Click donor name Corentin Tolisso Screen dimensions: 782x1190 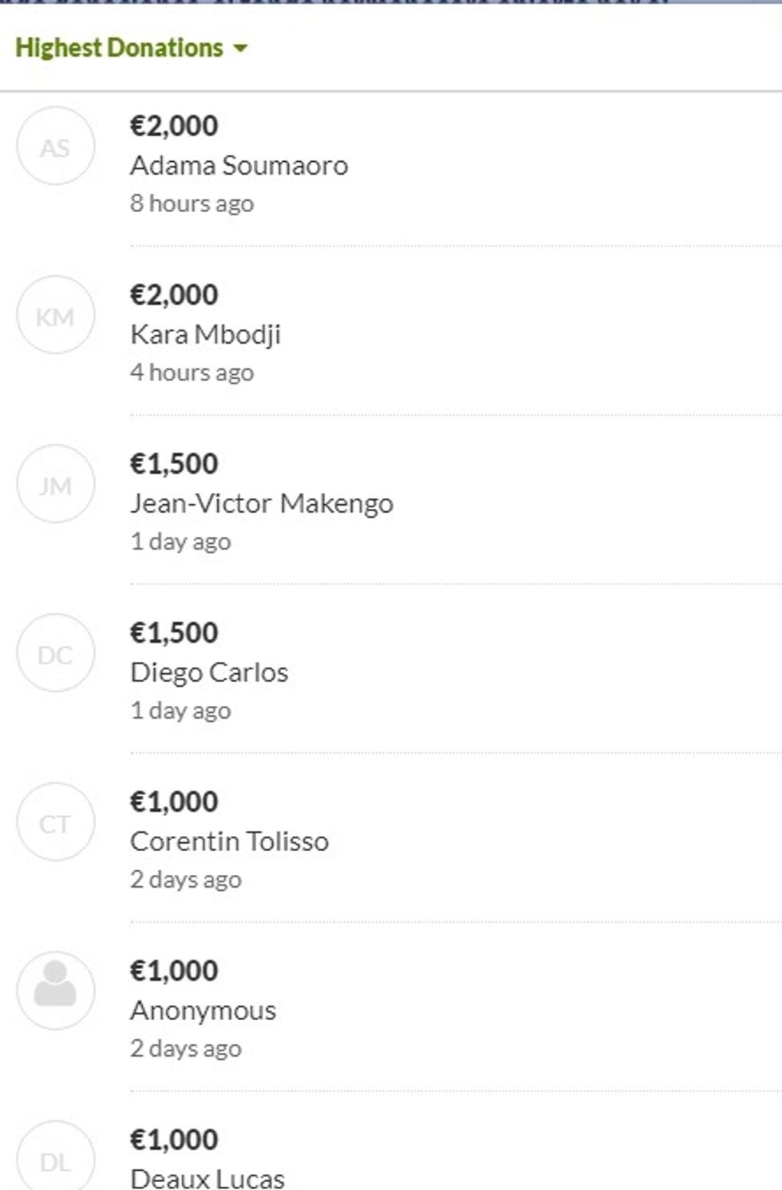click(229, 841)
